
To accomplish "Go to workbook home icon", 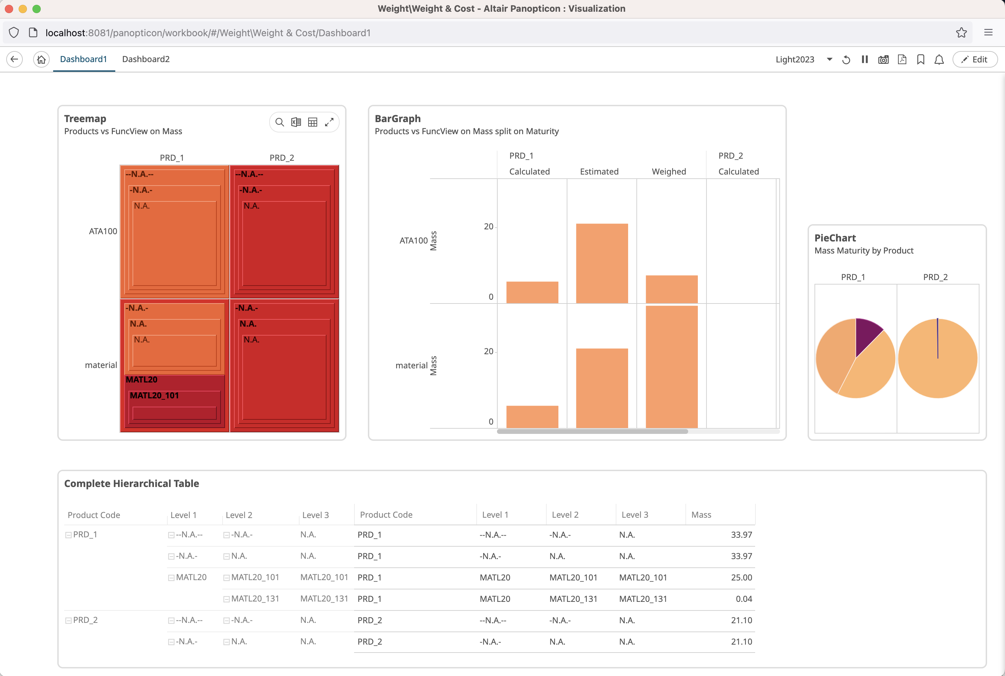I will (x=41, y=59).
